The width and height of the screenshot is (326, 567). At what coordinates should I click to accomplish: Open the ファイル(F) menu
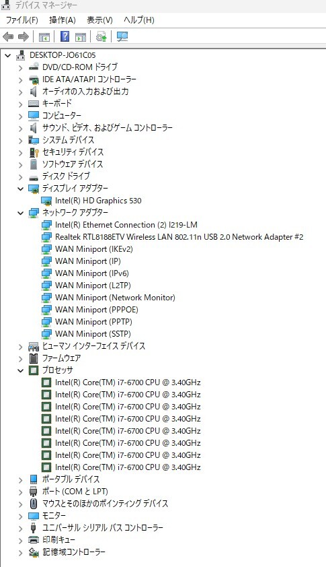coord(22,20)
